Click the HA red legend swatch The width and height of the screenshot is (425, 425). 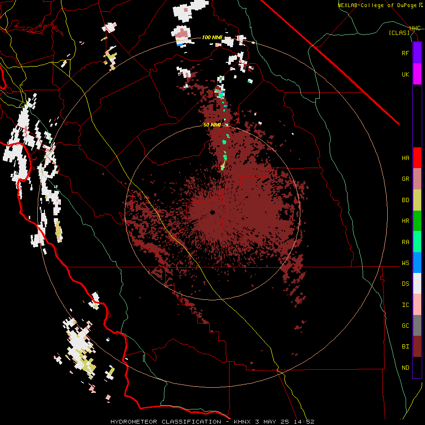pos(417,158)
